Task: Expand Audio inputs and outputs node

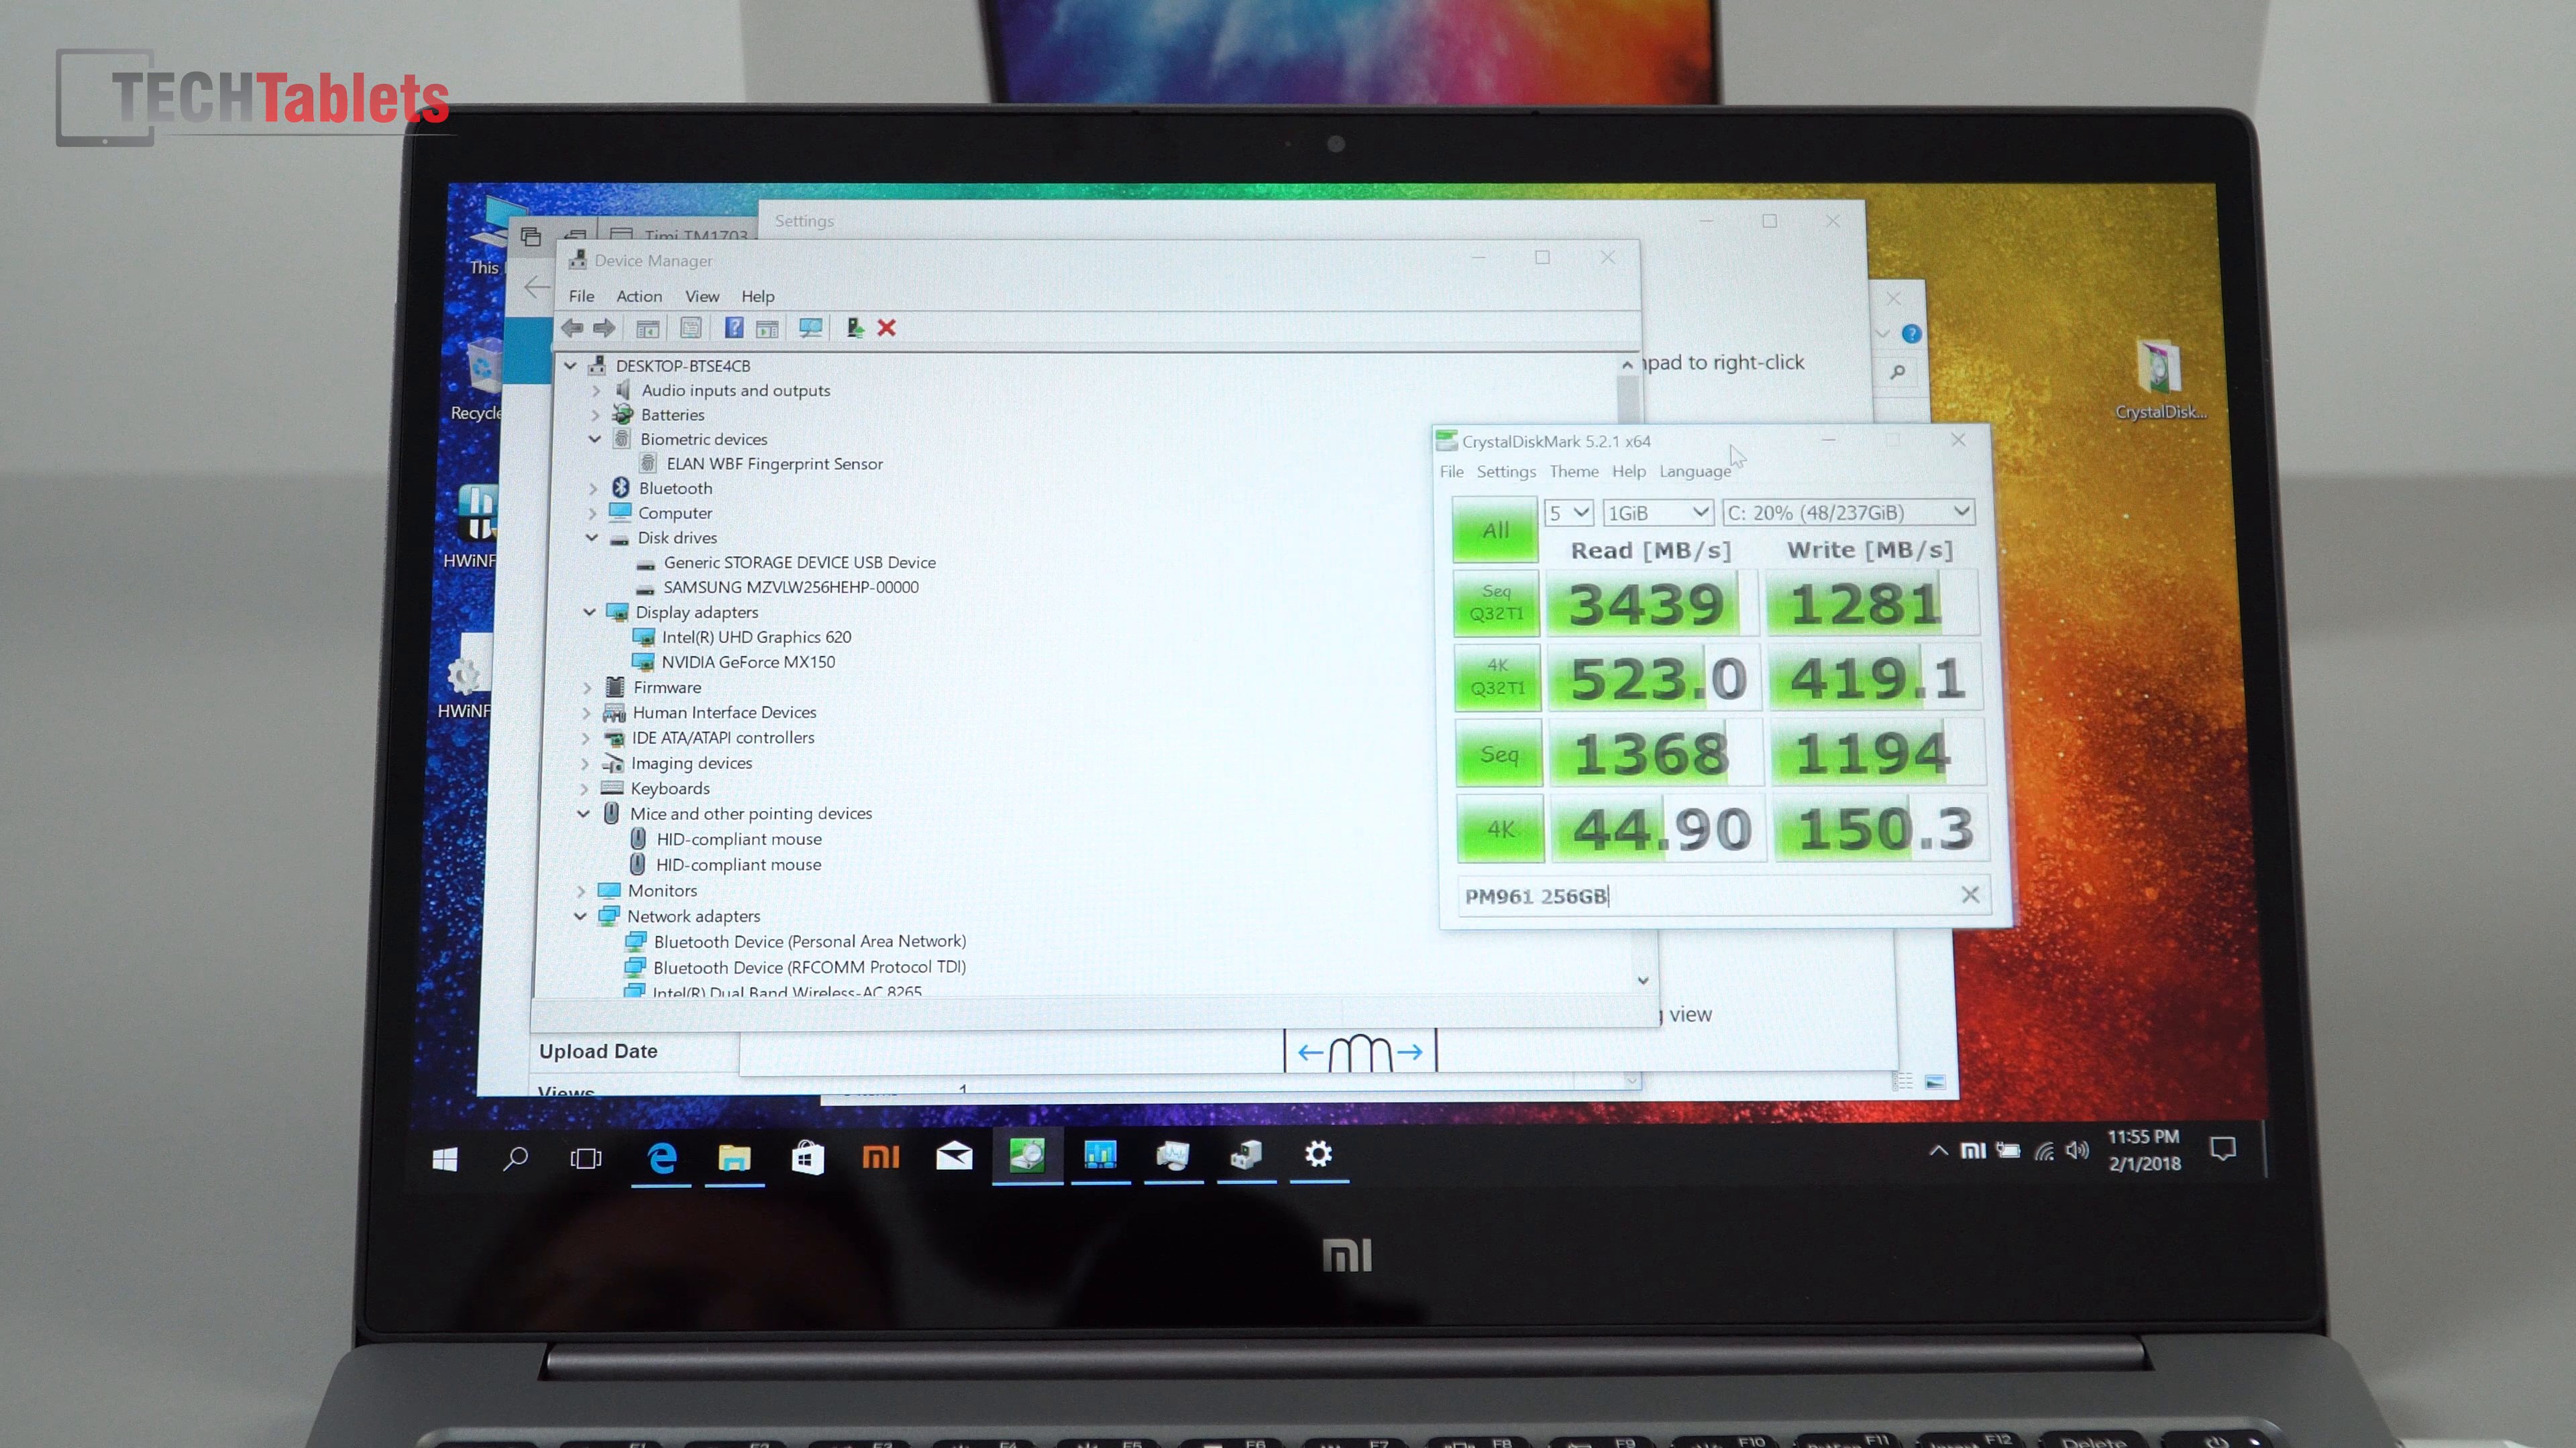Action: click(597, 389)
